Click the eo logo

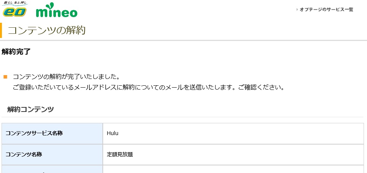tap(14, 12)
